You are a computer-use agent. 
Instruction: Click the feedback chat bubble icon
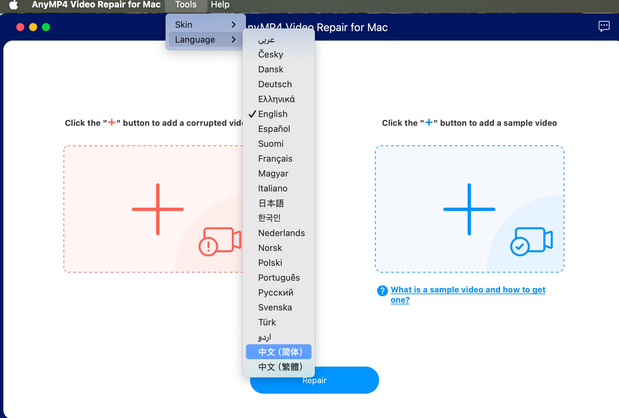click(x=604, y=26)
